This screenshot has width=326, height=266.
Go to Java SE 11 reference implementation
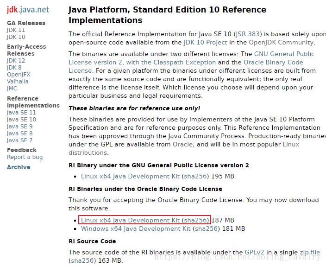21,113
